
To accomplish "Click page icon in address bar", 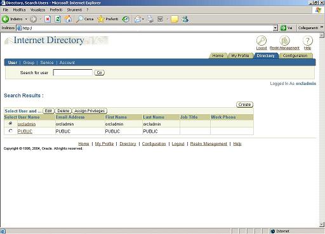I will click(x=20, y=28).
